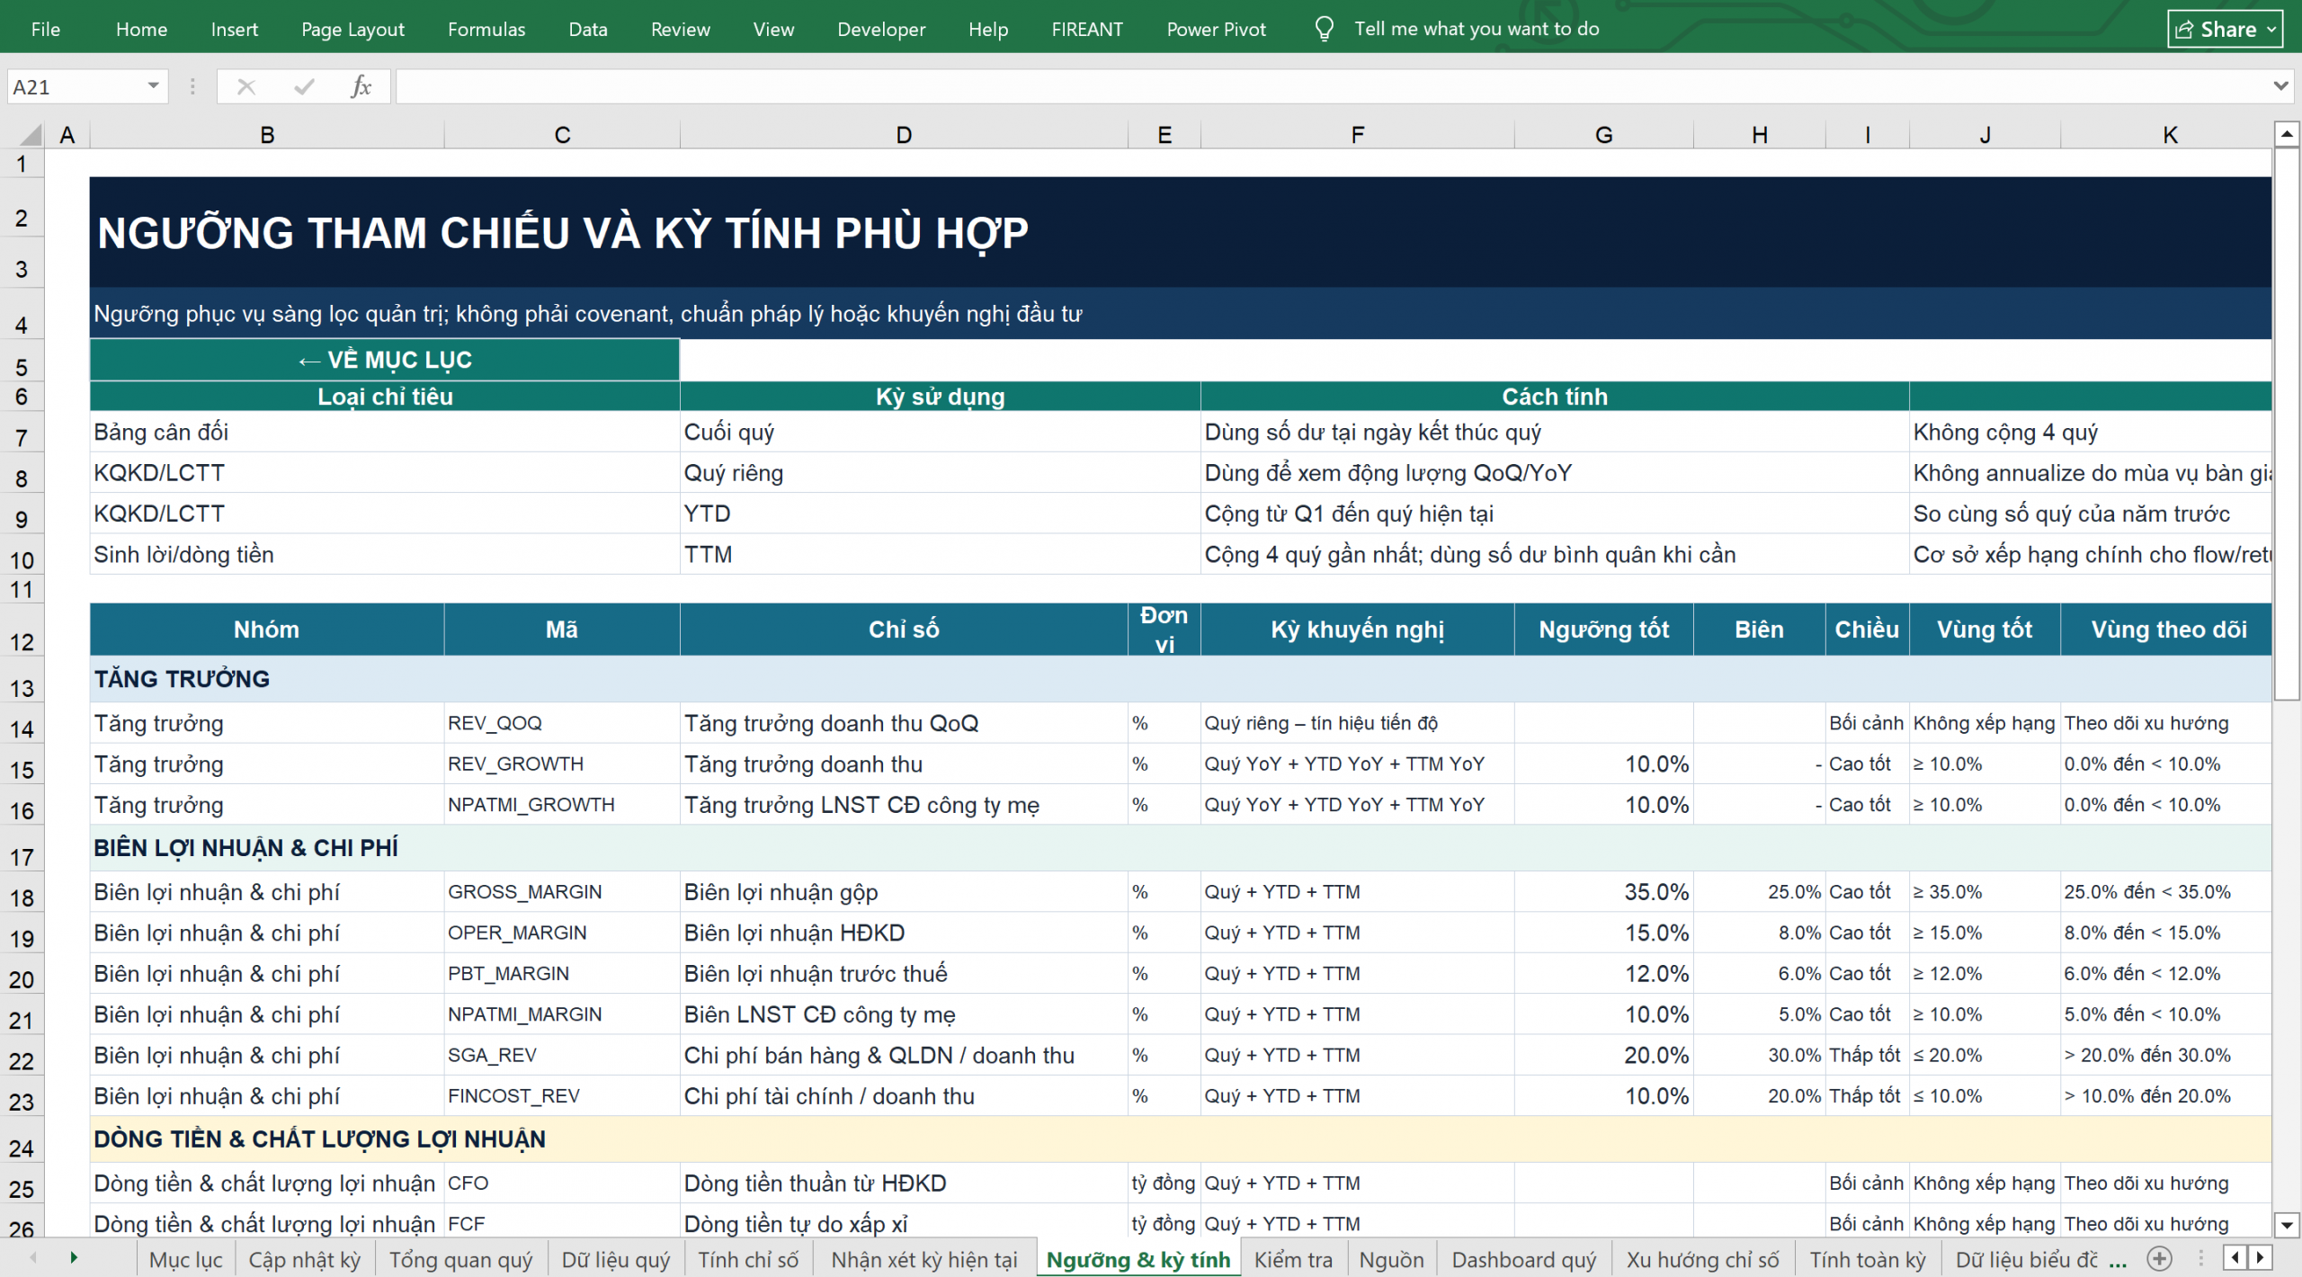Select the 'Ngưỡng tốt' column header cell
This screenshot has width=2302, height=1277.
point(1603,630)
